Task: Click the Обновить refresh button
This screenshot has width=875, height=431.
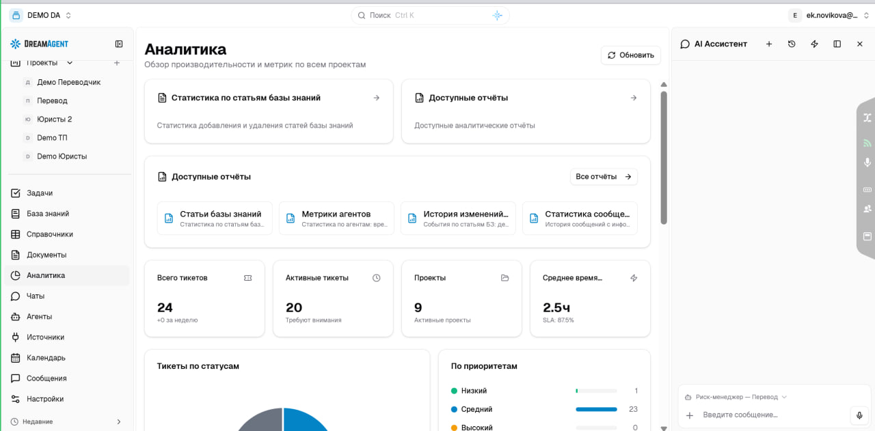Action: click(631, 55)
